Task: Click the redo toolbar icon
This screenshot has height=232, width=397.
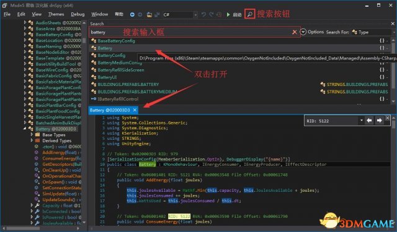Action: pyautogui.click(x=211, y=15)
